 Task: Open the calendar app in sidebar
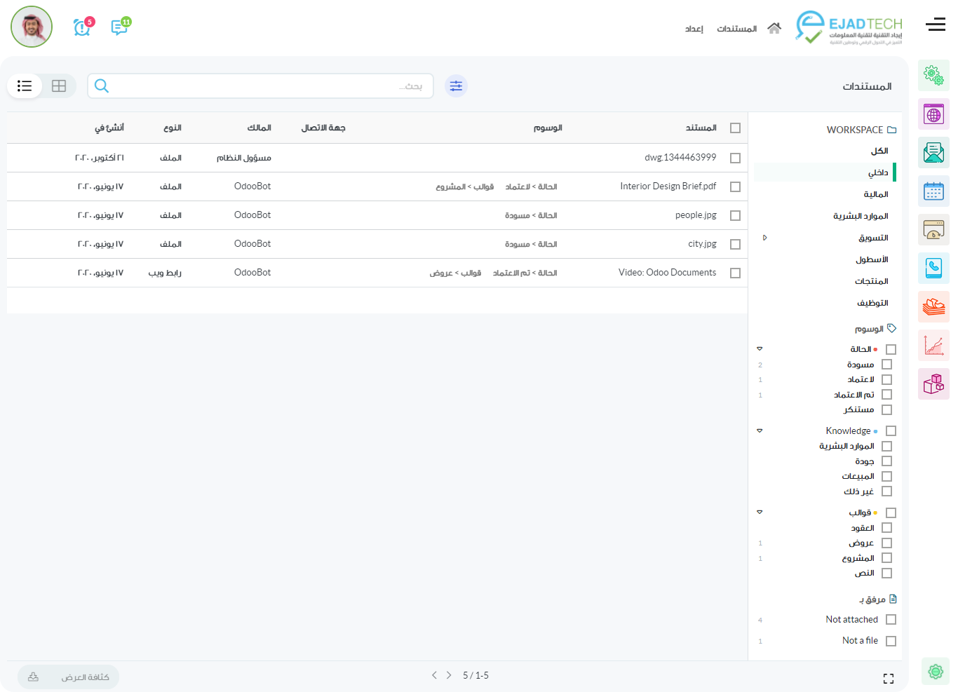(933, 191)
